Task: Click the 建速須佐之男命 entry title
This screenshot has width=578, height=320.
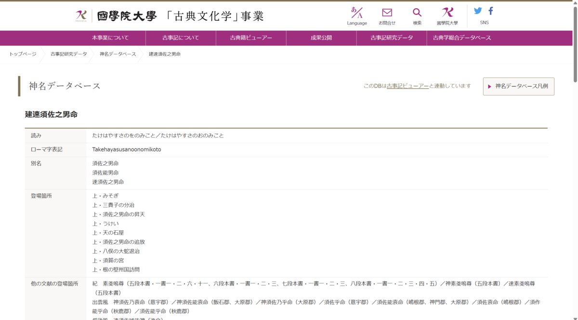Action: (x=51, y=115)
